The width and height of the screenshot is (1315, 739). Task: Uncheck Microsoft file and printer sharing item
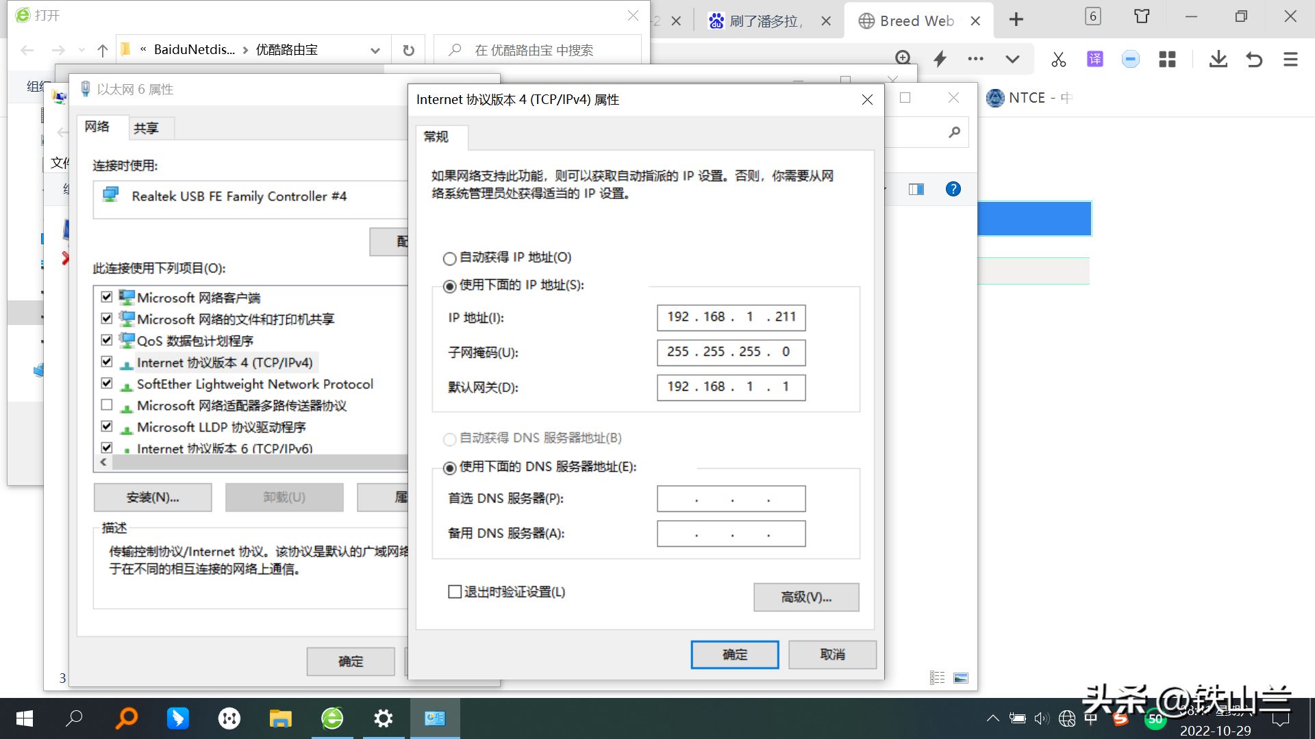click(x=106, y=318)
